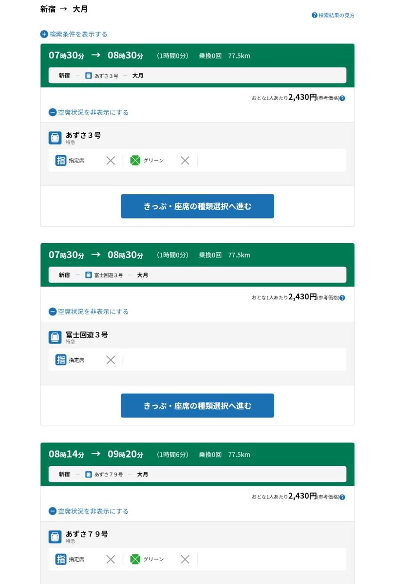Click the グリーン clover icon for あずさ７９号
Image resolution: width=395 pixels, height=584 pixels.
pyautogui.click(x=135, y=559)
